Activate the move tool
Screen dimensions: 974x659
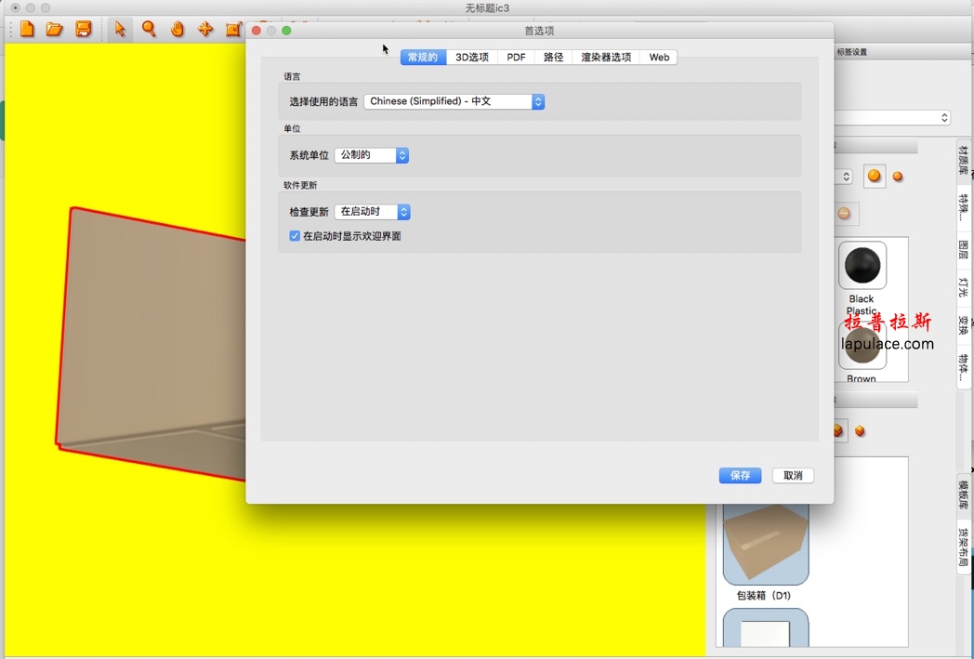[205, 29]
